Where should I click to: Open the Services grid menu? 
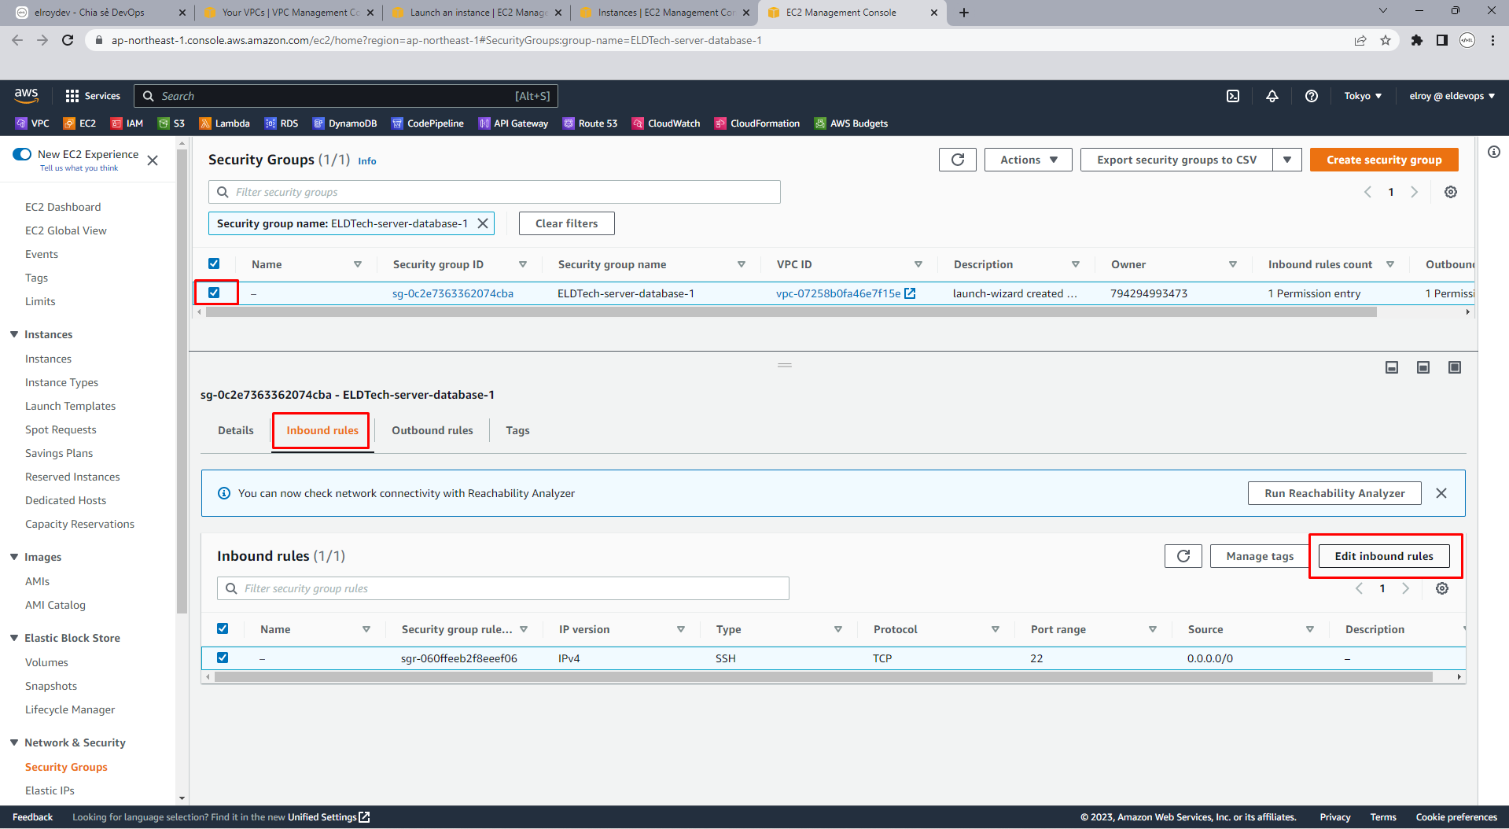click(x=93, y=96)
